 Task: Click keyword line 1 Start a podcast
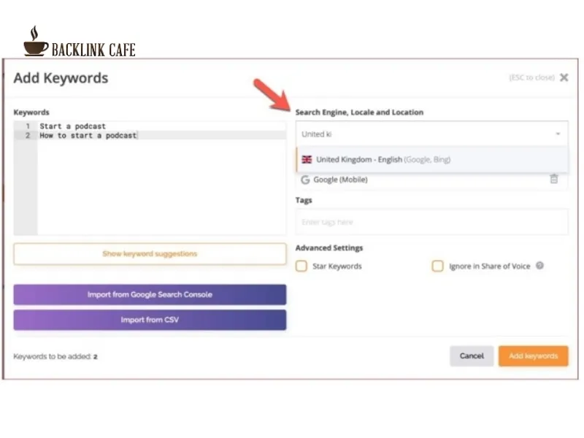(72, 126)
